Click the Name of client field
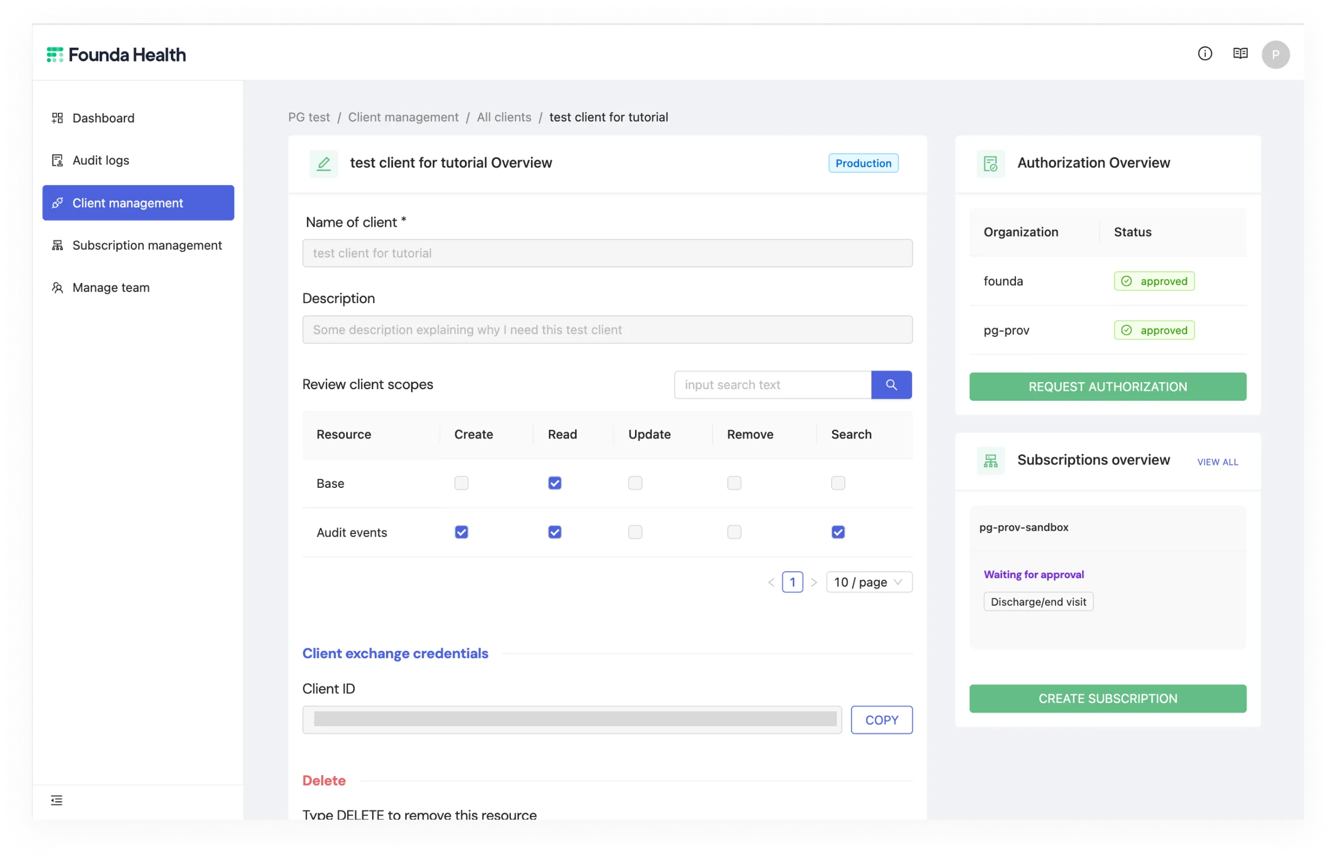1336x860 pixels. coord(607,253)
